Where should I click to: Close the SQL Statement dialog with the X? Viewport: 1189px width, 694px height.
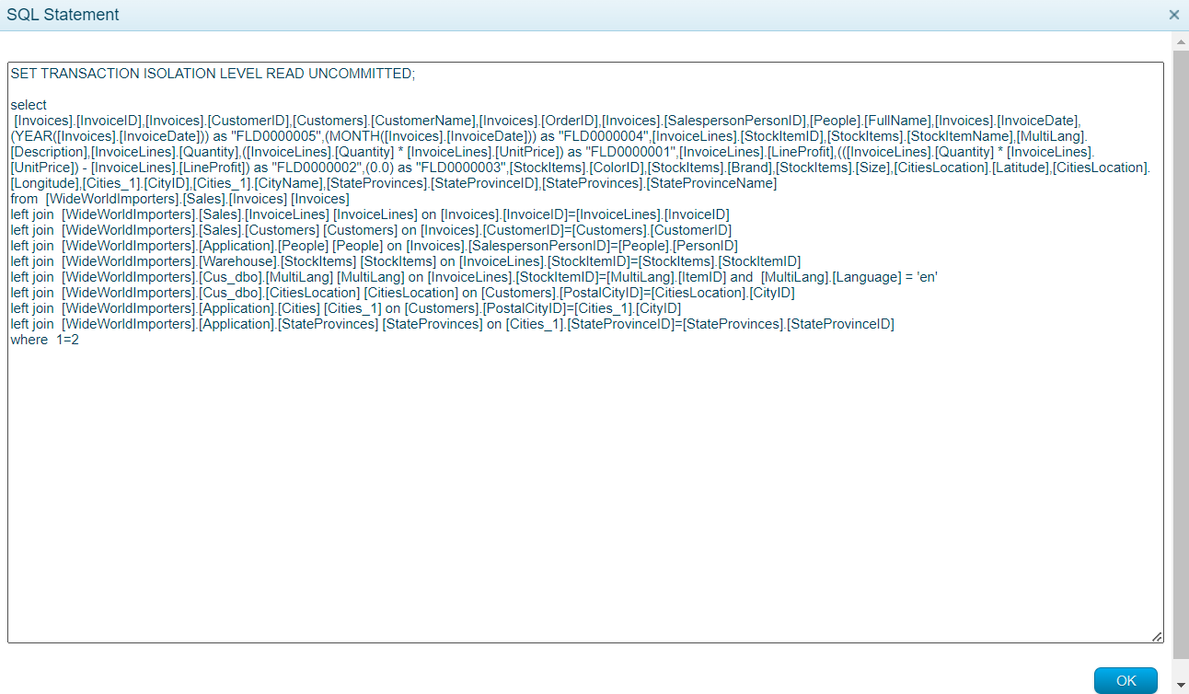1173,15
